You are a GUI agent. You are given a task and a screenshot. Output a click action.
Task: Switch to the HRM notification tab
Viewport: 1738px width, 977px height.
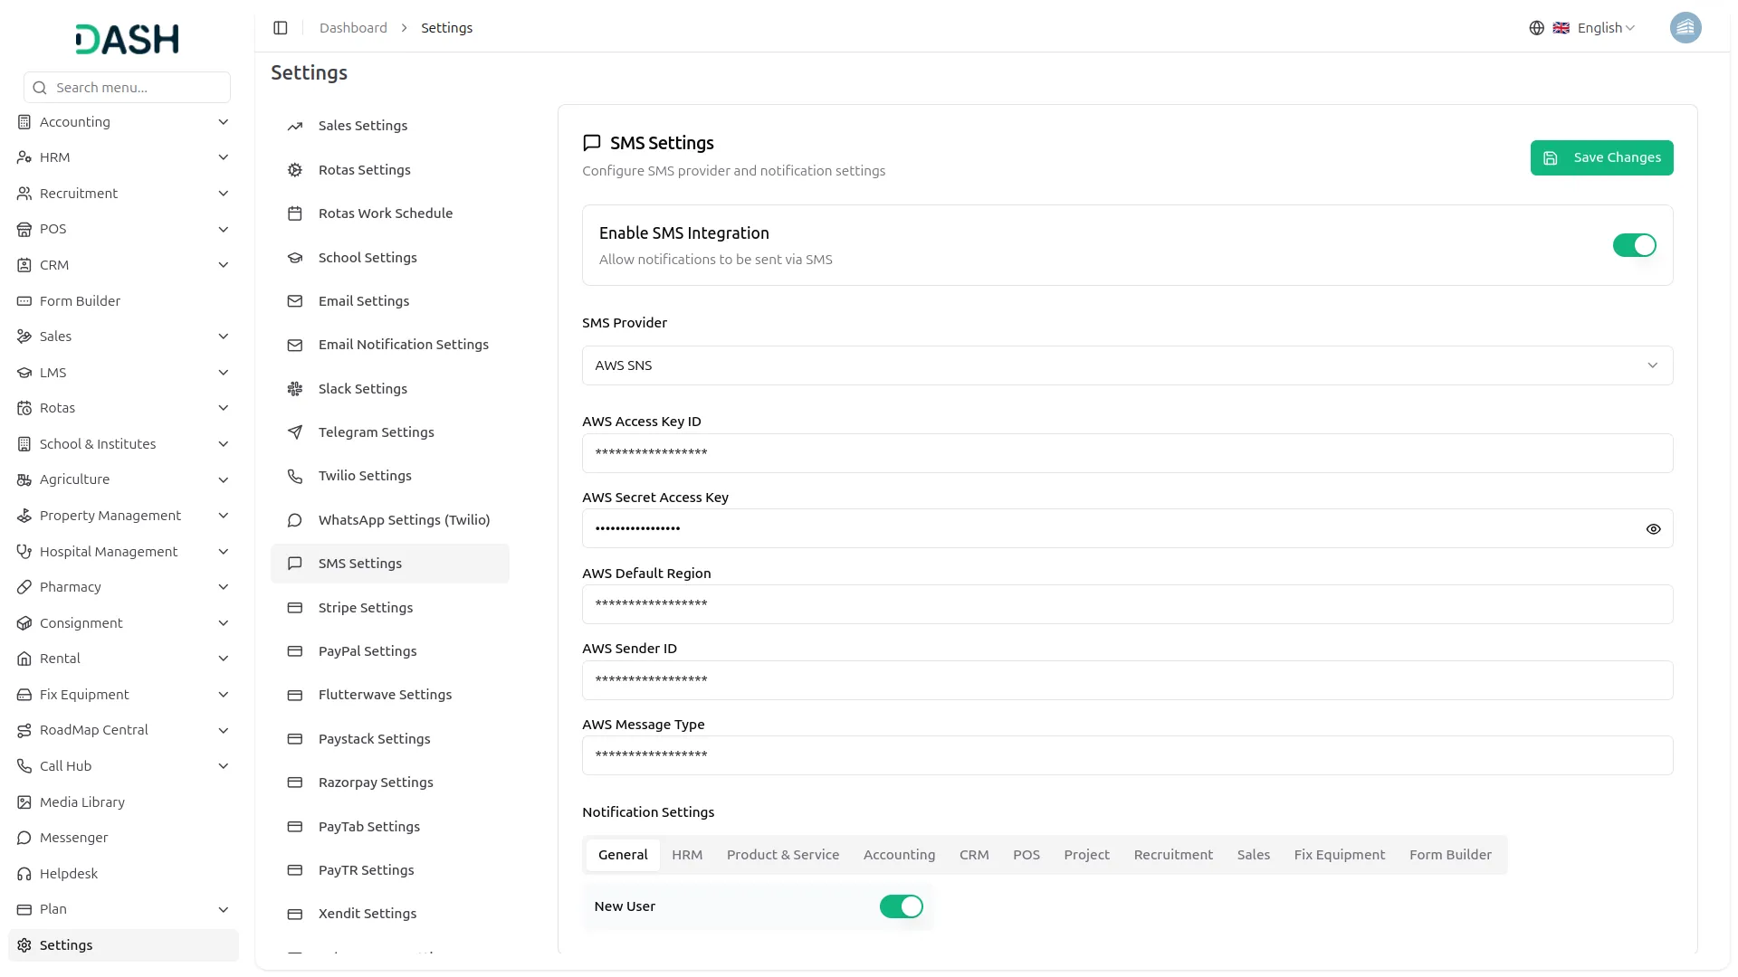coord(686,855)
